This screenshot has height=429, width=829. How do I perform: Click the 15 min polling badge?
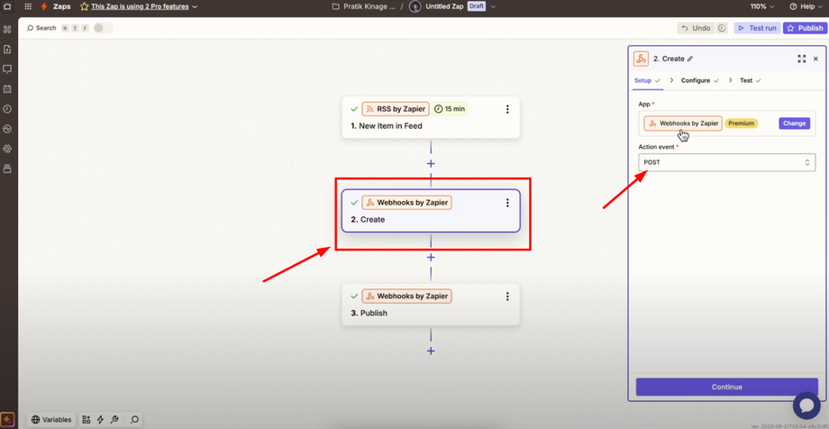coord(450,109)
